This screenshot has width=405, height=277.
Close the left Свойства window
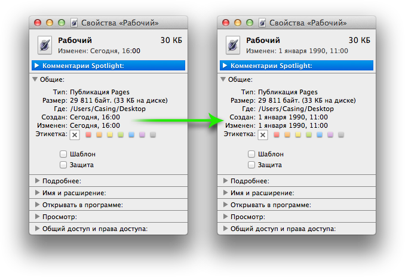point(38,23)
